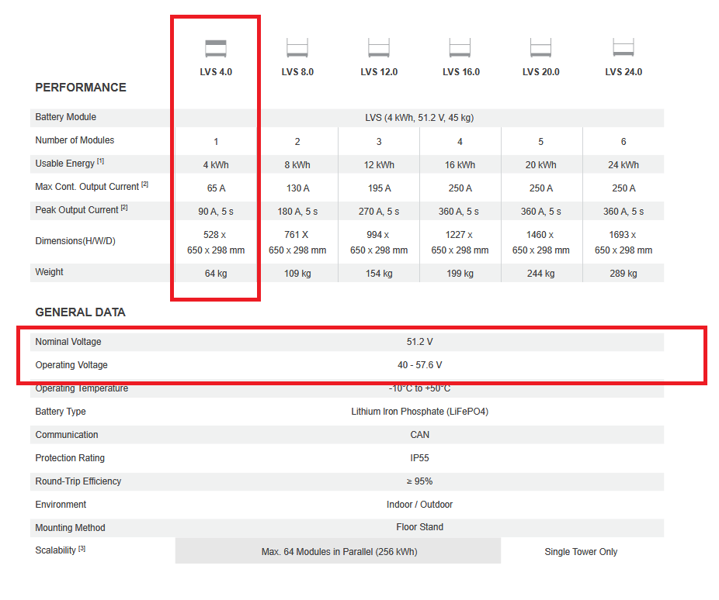
Task: Click the '270 A, 5 s' peak current cell
Action: (x=379, y=212)
